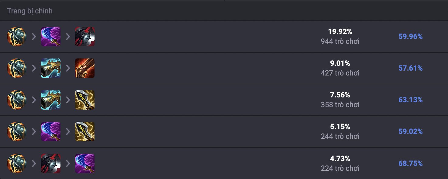Select the cyan cannon item in the 7.56% row

[x=51, y=100]
